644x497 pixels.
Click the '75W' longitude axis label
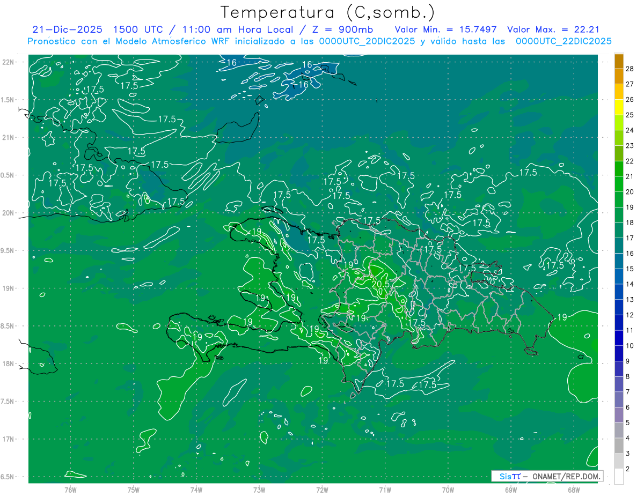coord(134,489)
